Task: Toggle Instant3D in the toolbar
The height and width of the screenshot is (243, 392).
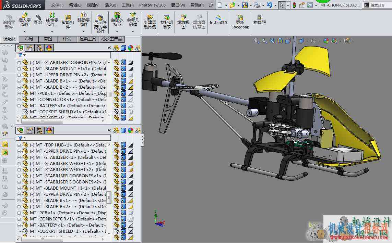Action: pos(218,20)
